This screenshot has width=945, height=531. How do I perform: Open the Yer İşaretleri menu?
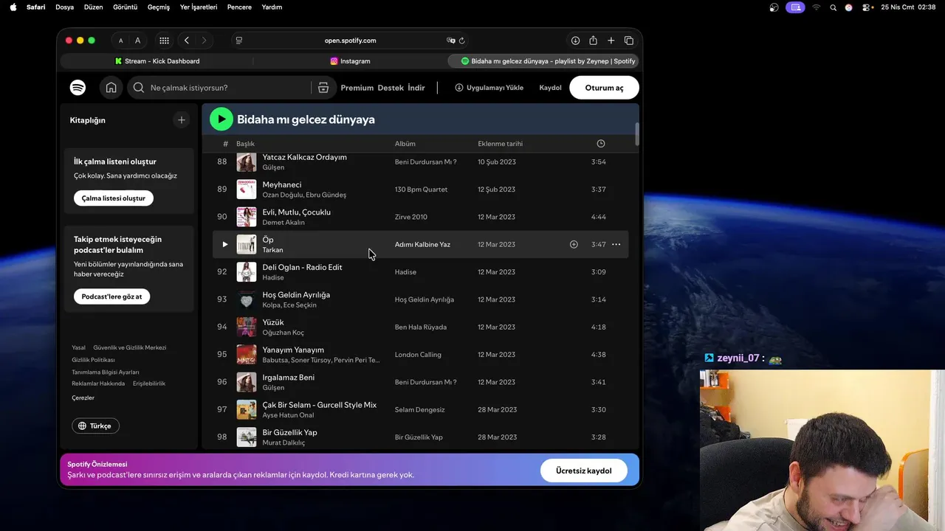[199, 7]
